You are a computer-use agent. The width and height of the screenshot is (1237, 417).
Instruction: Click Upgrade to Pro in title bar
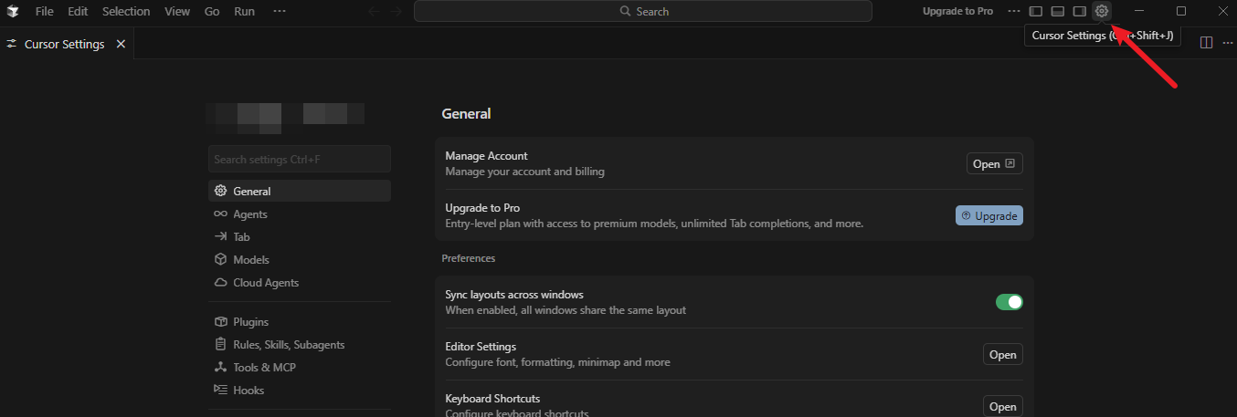[957, 11]
